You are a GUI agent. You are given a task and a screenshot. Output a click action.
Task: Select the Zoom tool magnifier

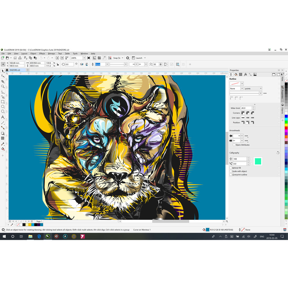point(3,86)
